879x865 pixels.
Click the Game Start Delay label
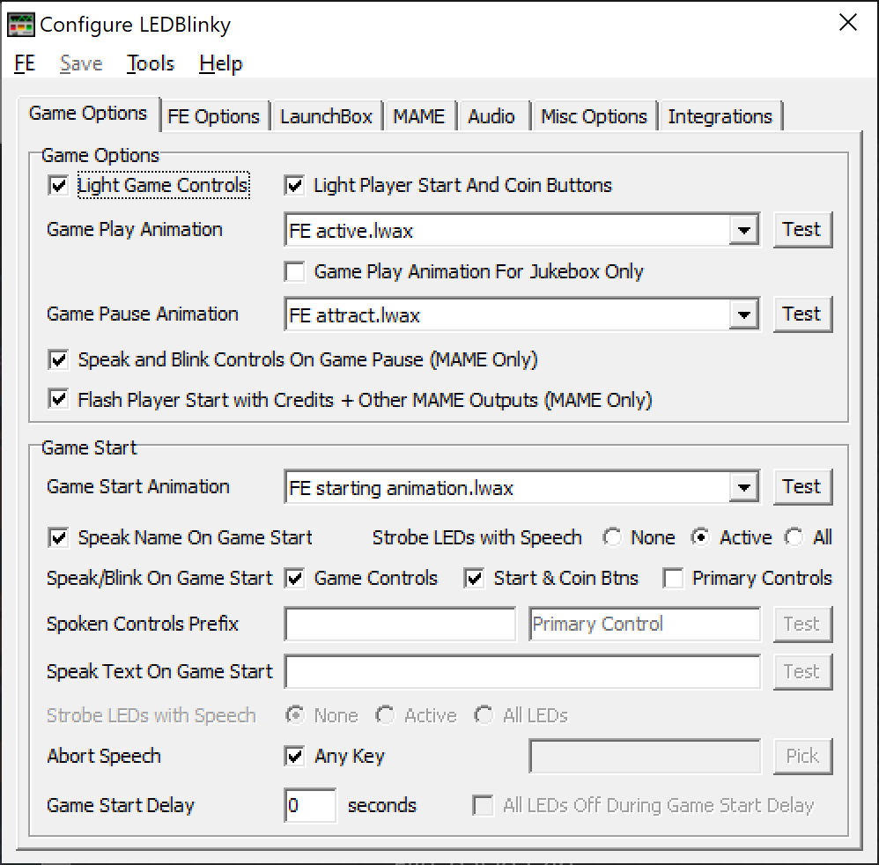pos(121,806)
